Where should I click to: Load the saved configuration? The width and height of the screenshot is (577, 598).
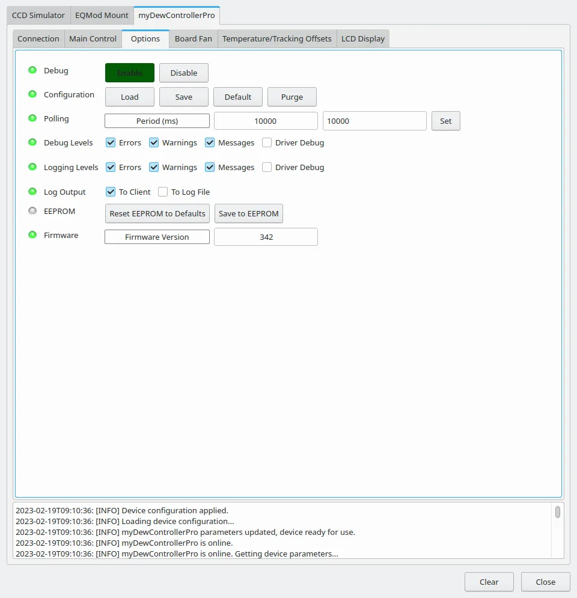coord(130,97)
